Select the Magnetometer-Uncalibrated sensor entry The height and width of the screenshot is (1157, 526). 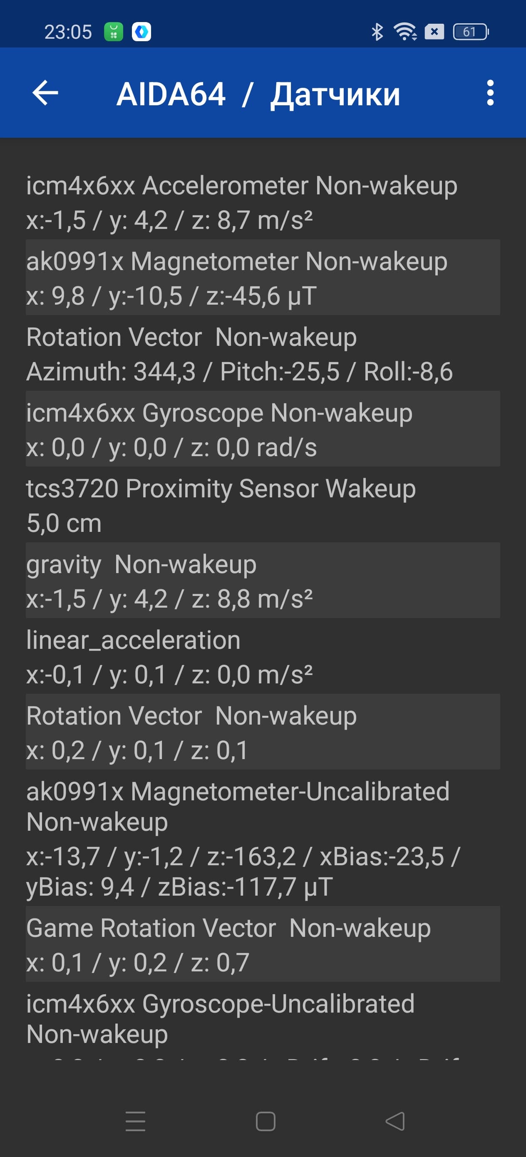tap(263, 838)
